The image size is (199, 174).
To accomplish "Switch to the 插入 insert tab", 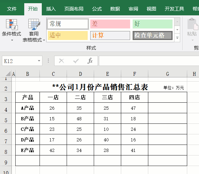I will click(51, 9).
